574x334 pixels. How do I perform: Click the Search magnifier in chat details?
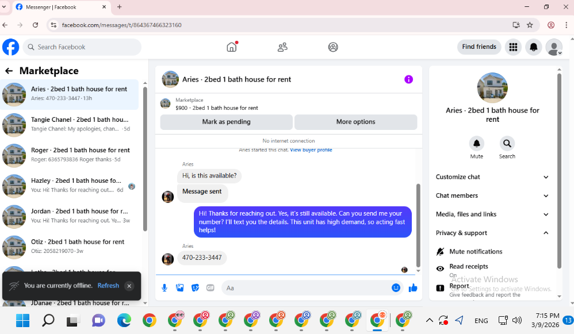507,143
